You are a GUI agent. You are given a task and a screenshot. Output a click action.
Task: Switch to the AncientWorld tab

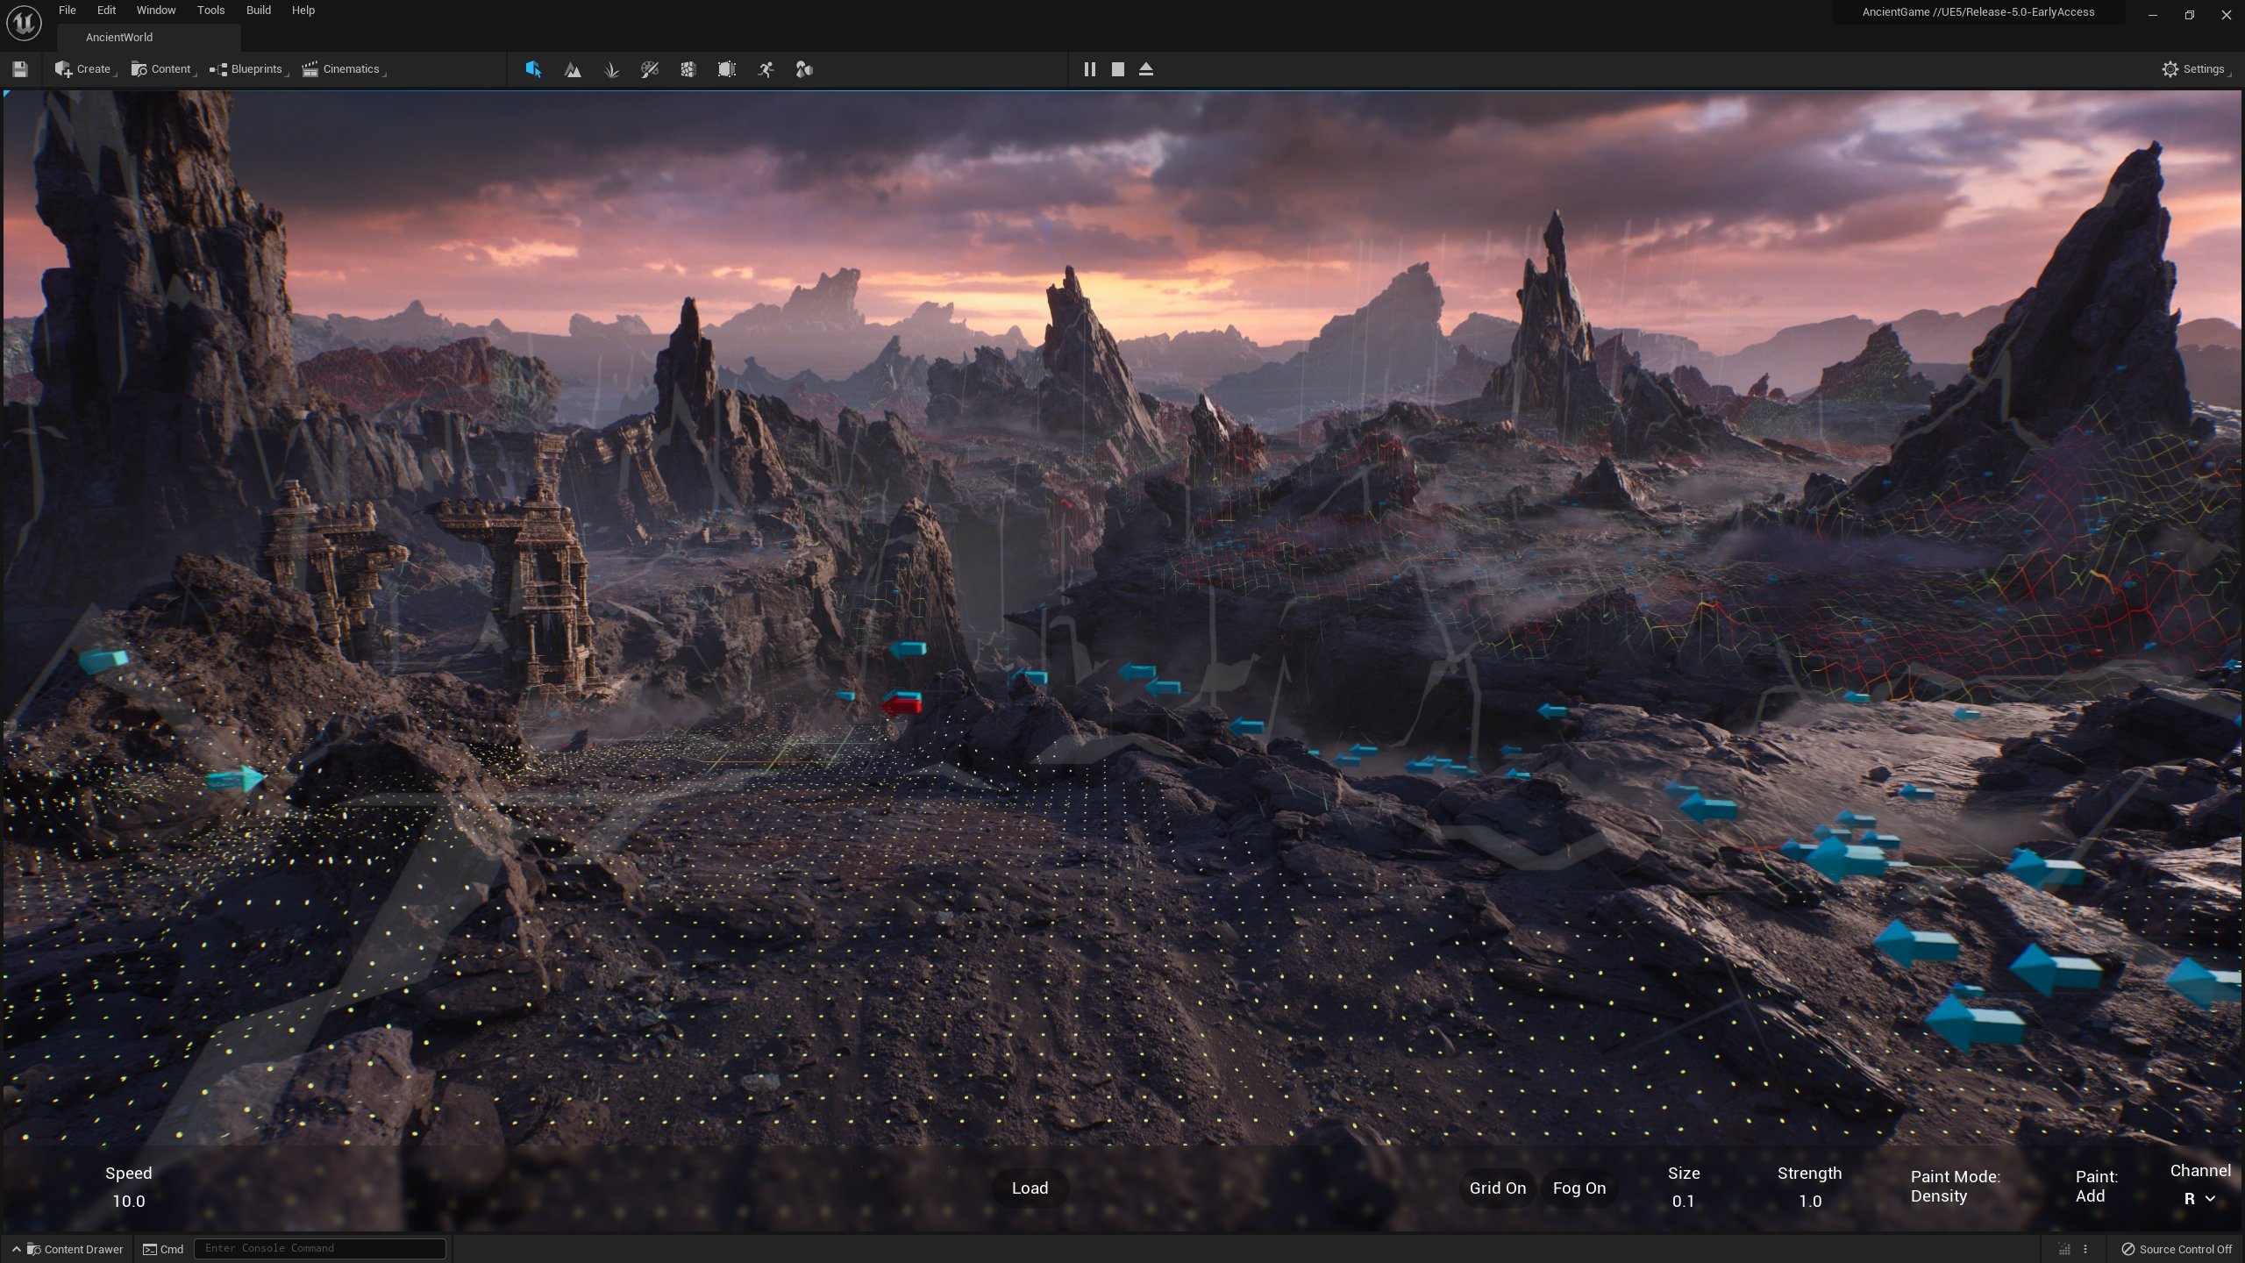click(119, 37)
